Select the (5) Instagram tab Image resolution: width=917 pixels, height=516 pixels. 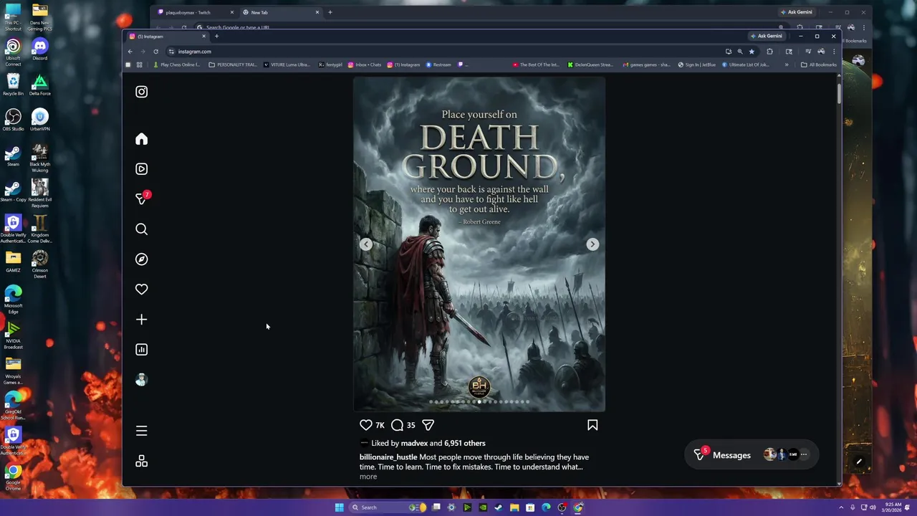click(x=167, y=36)
